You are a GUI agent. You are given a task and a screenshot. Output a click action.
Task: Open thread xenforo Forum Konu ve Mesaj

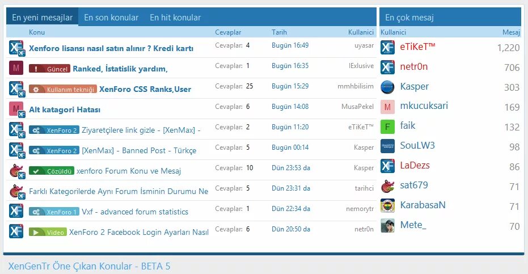129,171
